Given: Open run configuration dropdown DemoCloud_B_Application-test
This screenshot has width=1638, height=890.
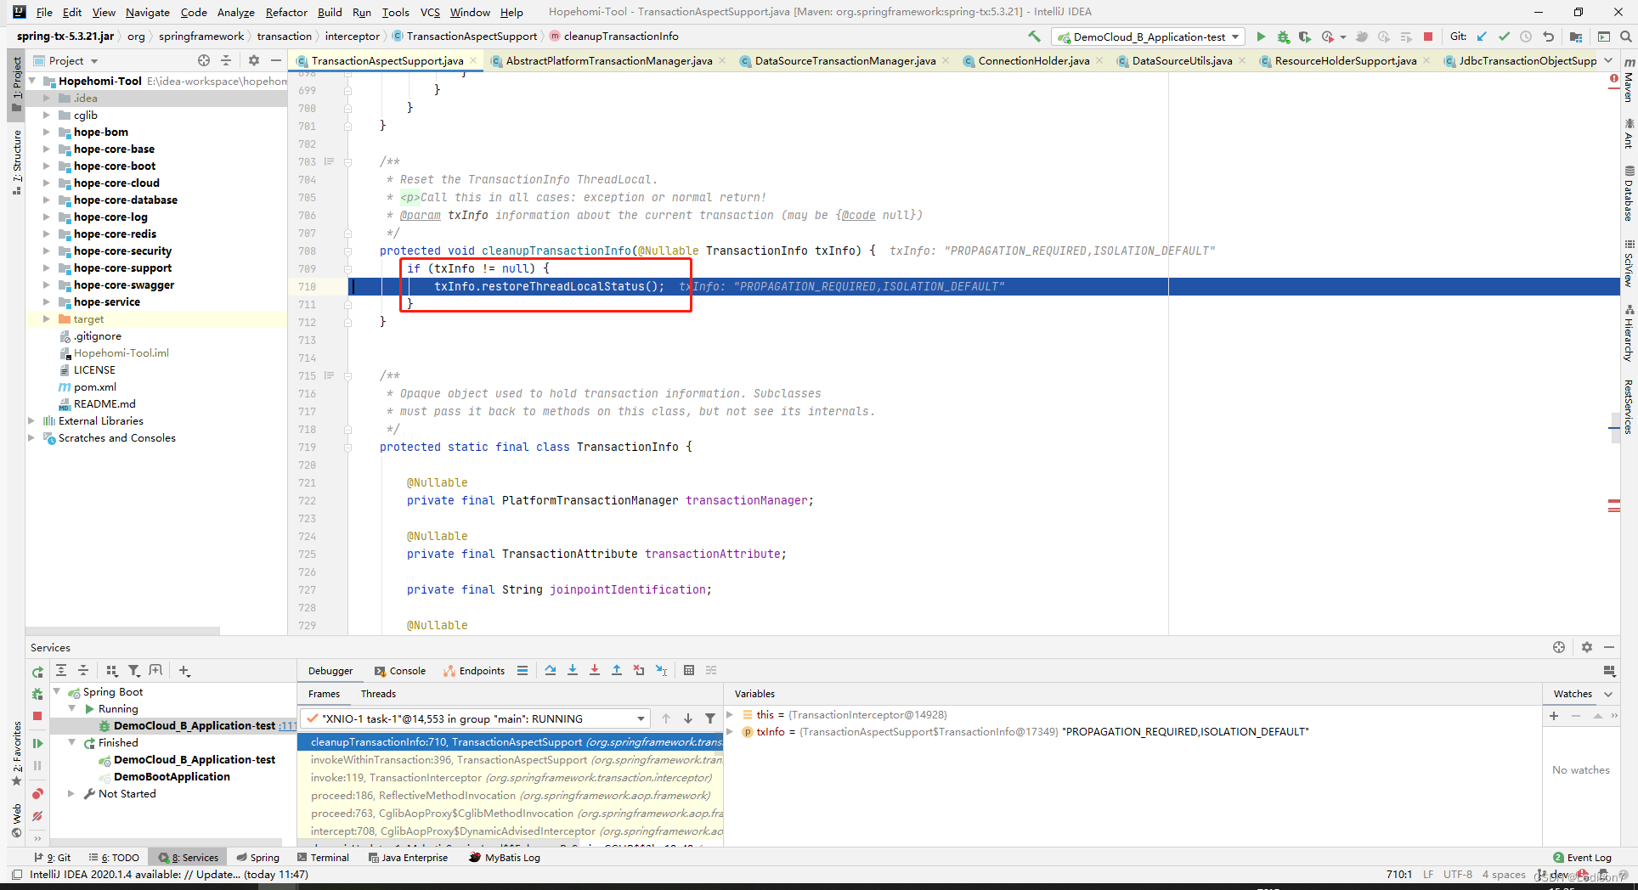Looking at the screenshot, I should (x=1149, y=37).
